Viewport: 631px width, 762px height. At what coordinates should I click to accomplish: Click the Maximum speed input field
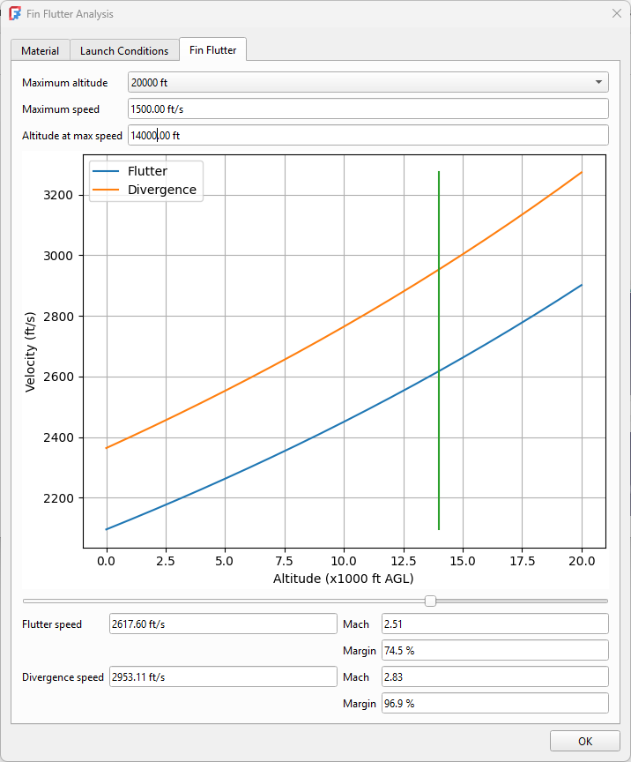click(367, 109)
